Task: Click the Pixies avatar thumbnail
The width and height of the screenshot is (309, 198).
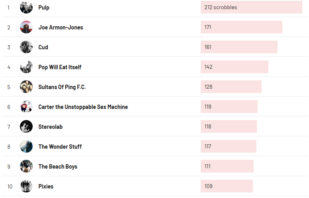Action: click(x=26, y=186)
